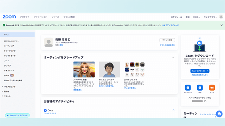
Task: Open the リソース menu
Action: click(55, 17)
